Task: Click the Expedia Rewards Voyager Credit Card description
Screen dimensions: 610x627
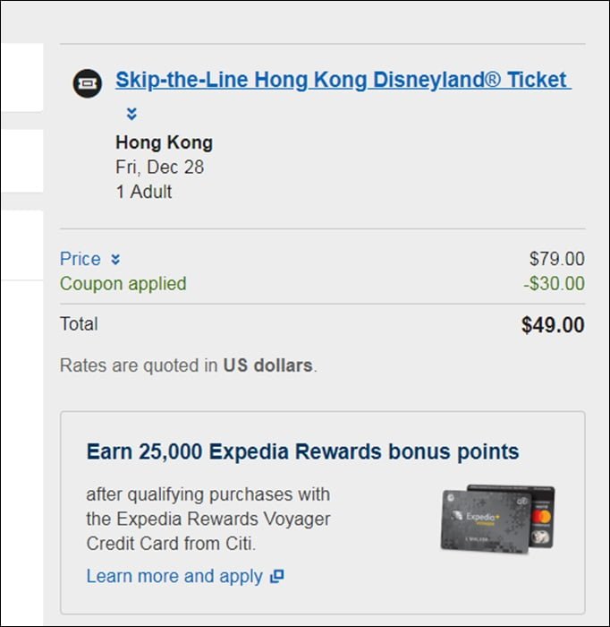Action: point(208,519)
